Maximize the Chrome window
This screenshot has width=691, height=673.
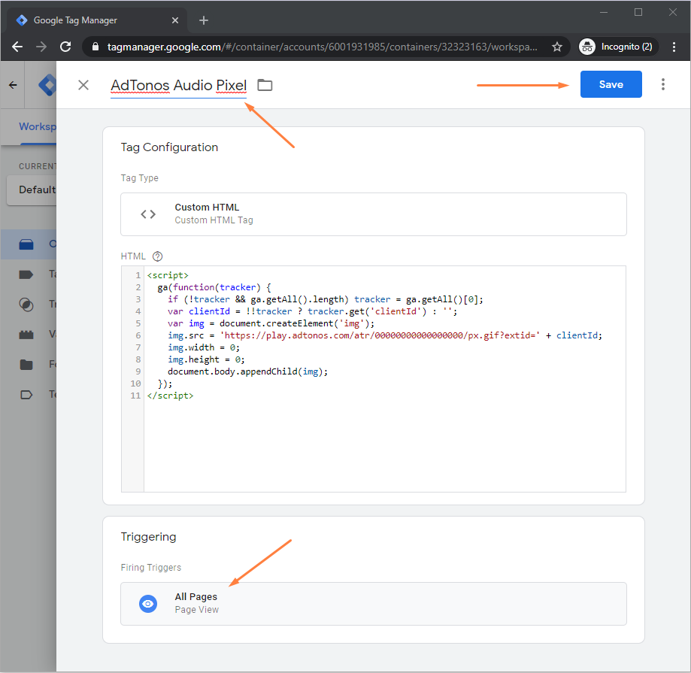(x=638, y=12)
